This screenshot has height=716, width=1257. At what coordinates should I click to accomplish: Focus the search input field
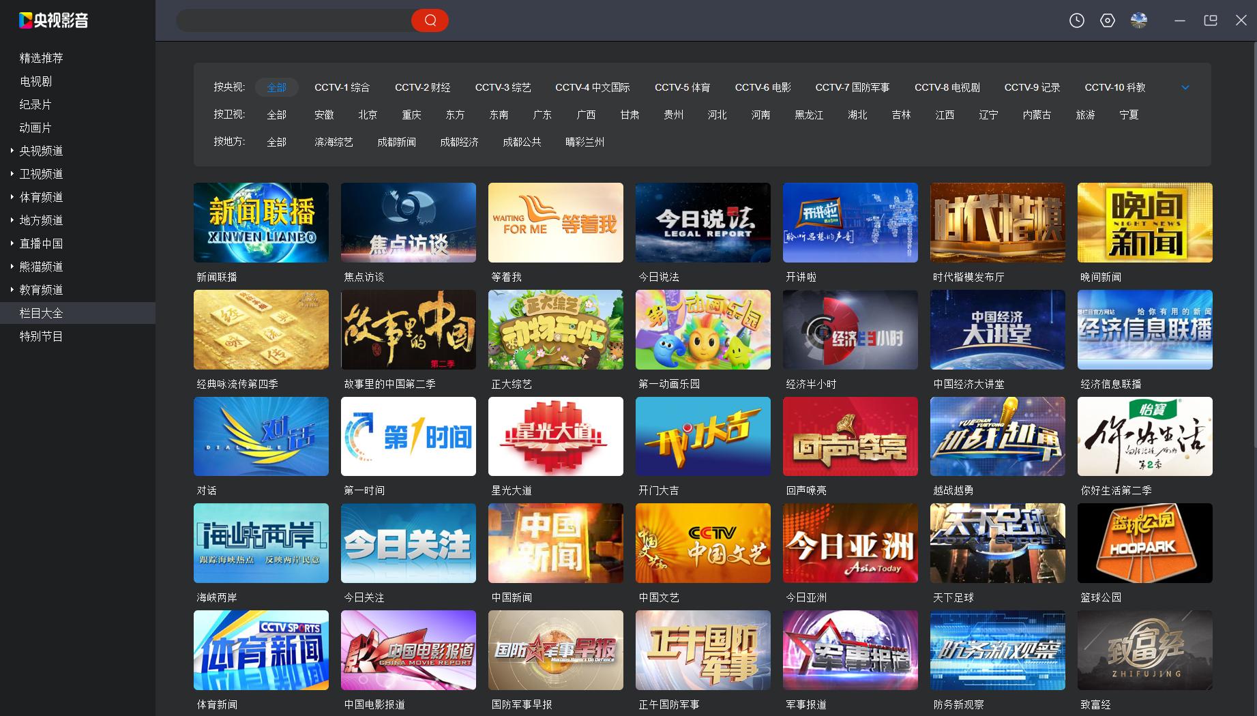coord(295,20)
